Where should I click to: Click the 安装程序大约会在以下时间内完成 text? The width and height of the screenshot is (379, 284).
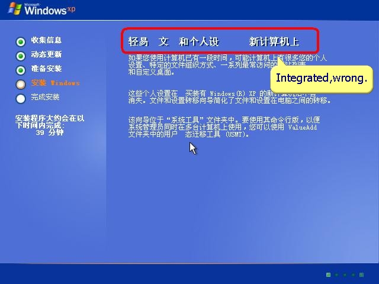[x=50, y=122]
